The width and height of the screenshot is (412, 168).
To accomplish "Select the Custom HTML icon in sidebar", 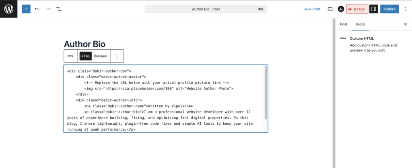I will pyautogui.click(x=343, y=38).
